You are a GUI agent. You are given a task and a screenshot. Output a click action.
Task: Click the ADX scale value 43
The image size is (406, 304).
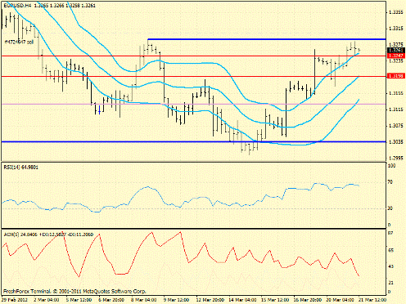click(x=390, y=266)
